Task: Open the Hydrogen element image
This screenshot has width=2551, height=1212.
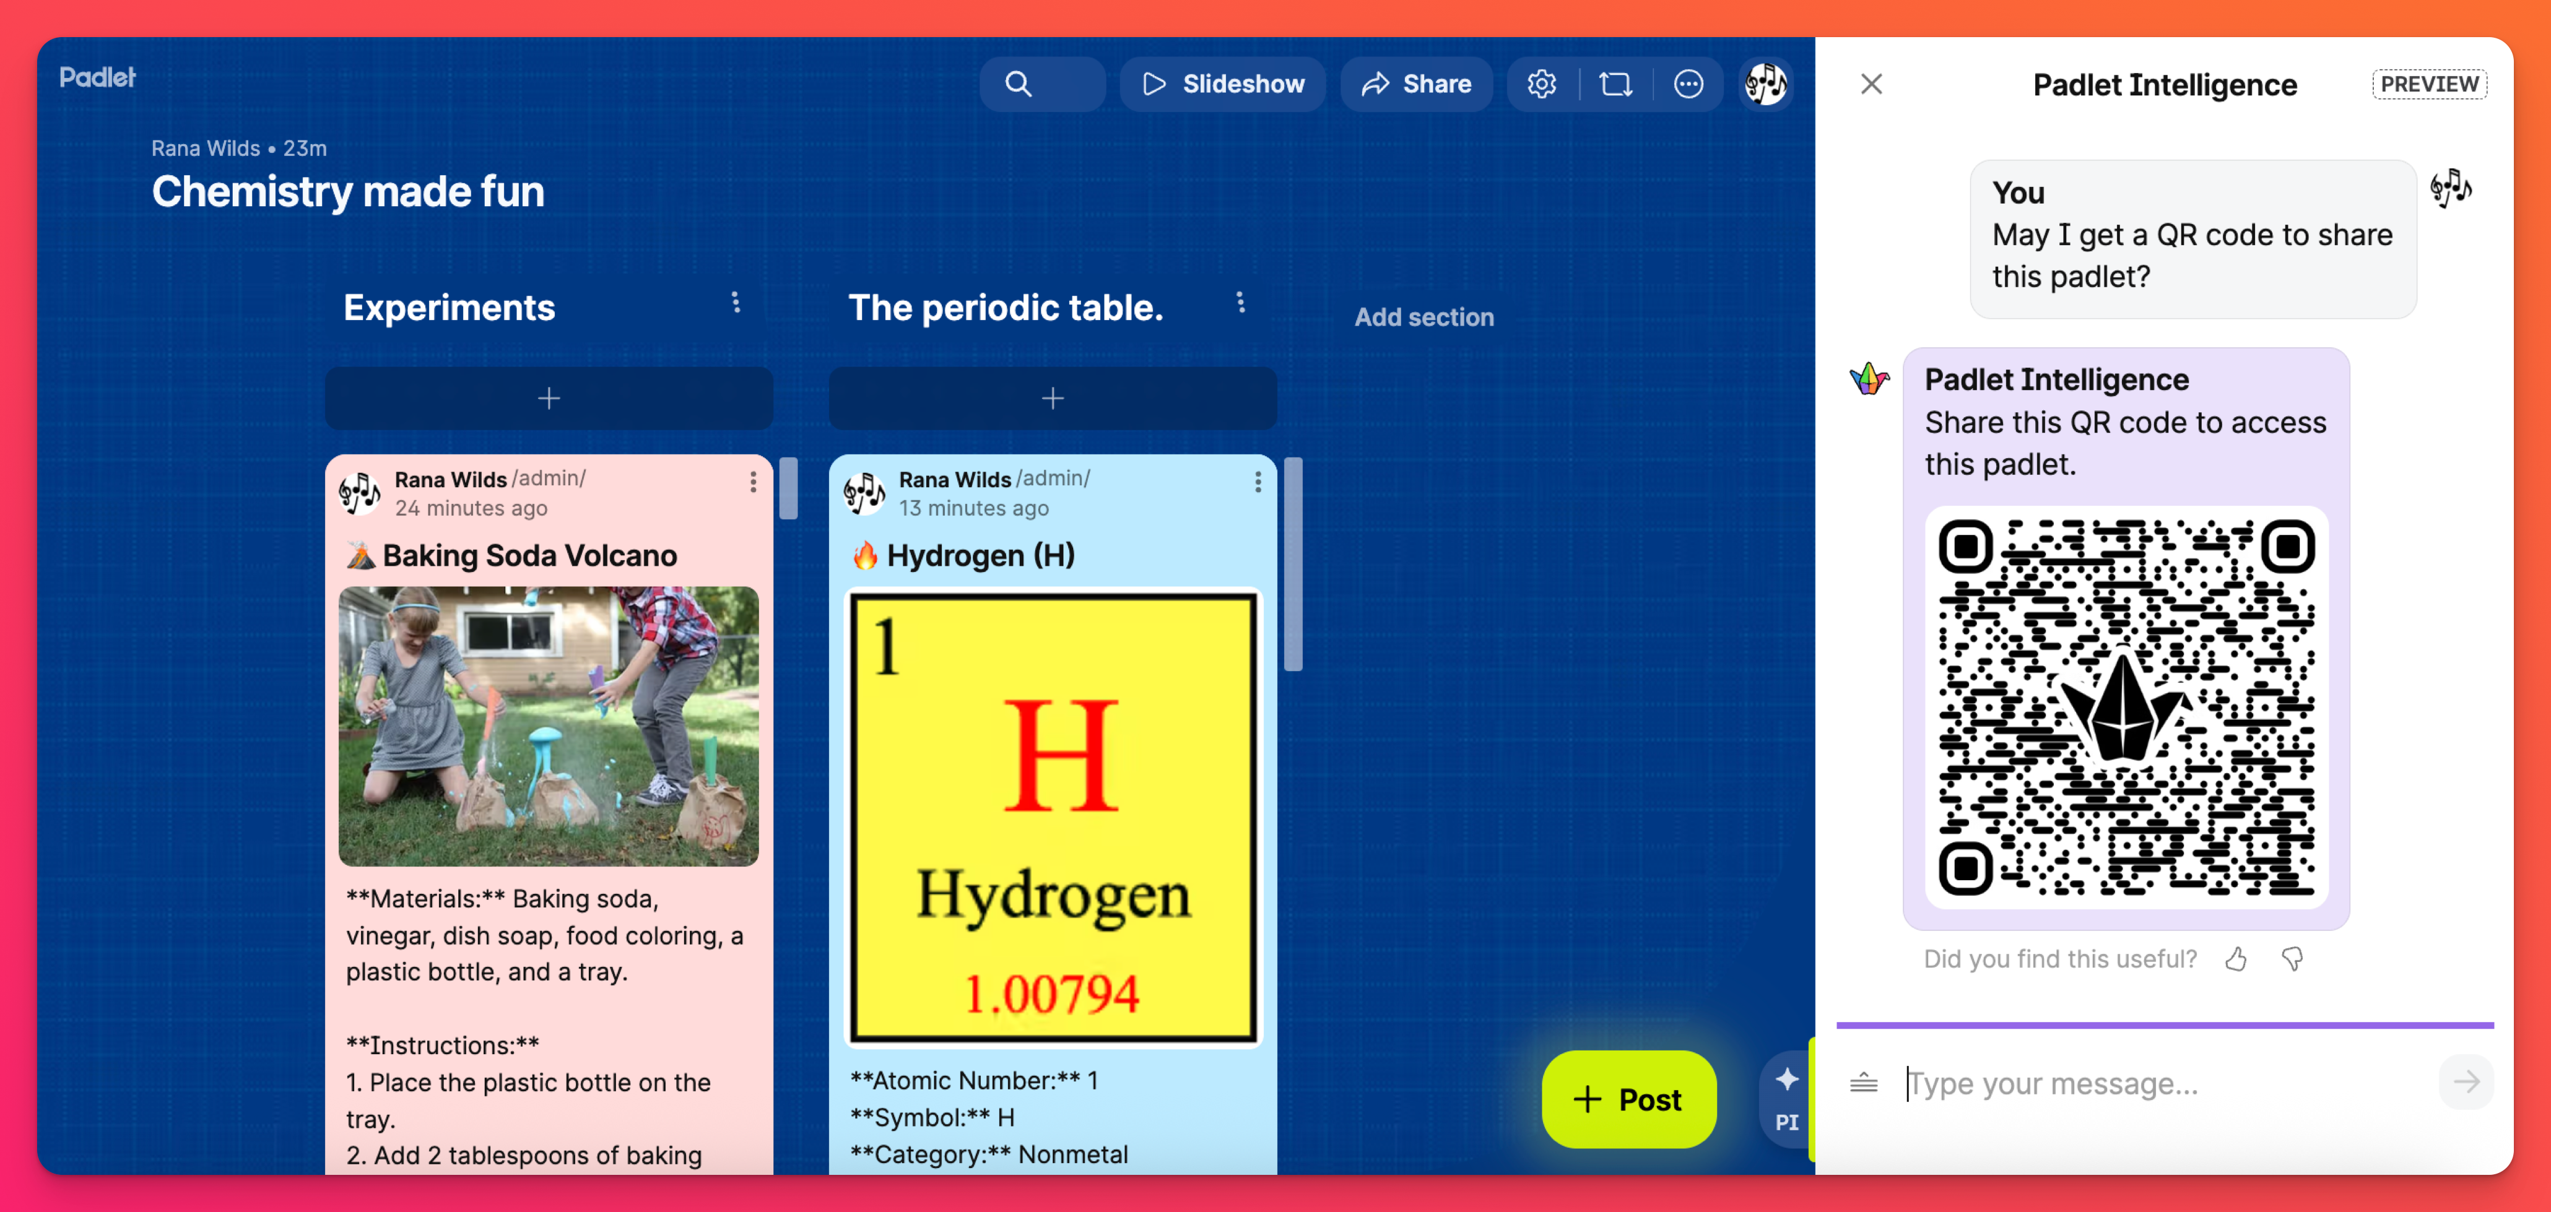Action: click(x=1053, y=817)
